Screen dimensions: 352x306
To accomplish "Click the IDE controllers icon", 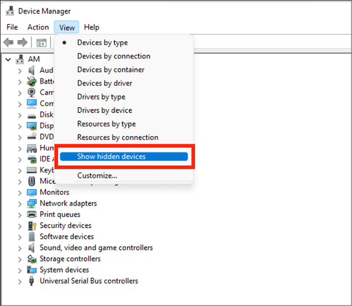I will 32,159.
